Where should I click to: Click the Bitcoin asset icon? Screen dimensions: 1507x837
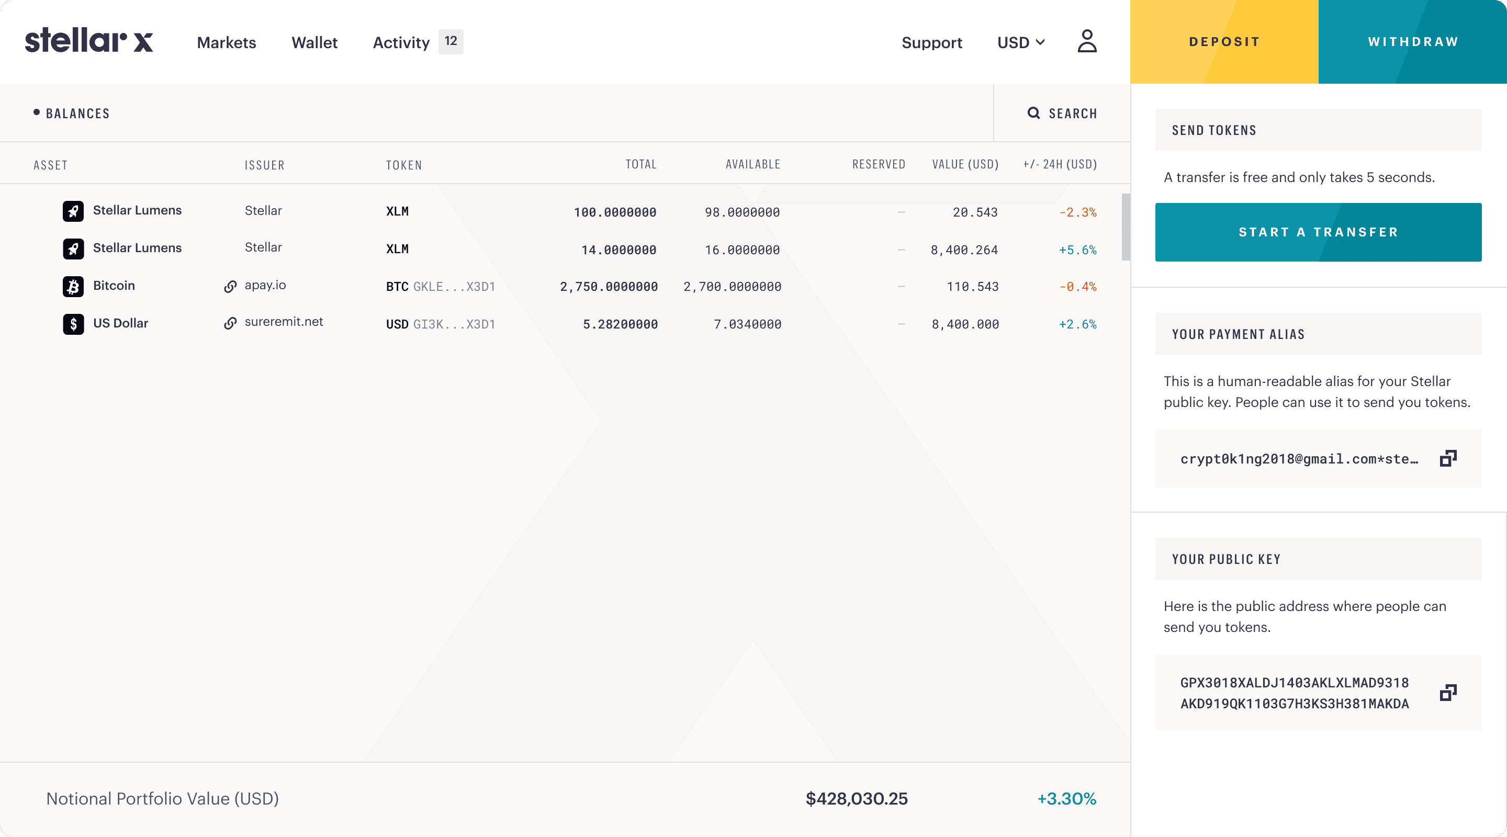pyautogui.click(x=73, y=287)
